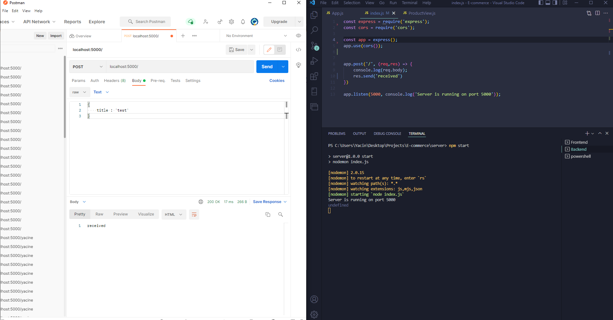Screen dimensions: 613x320
Task: Open response Body section dropdown
Action: (78, 202)
